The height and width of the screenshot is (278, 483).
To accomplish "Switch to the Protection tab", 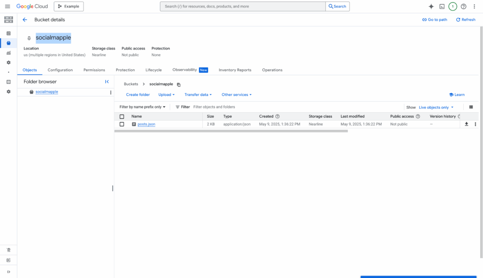I will pyautogui.click(x=125, y=70).
